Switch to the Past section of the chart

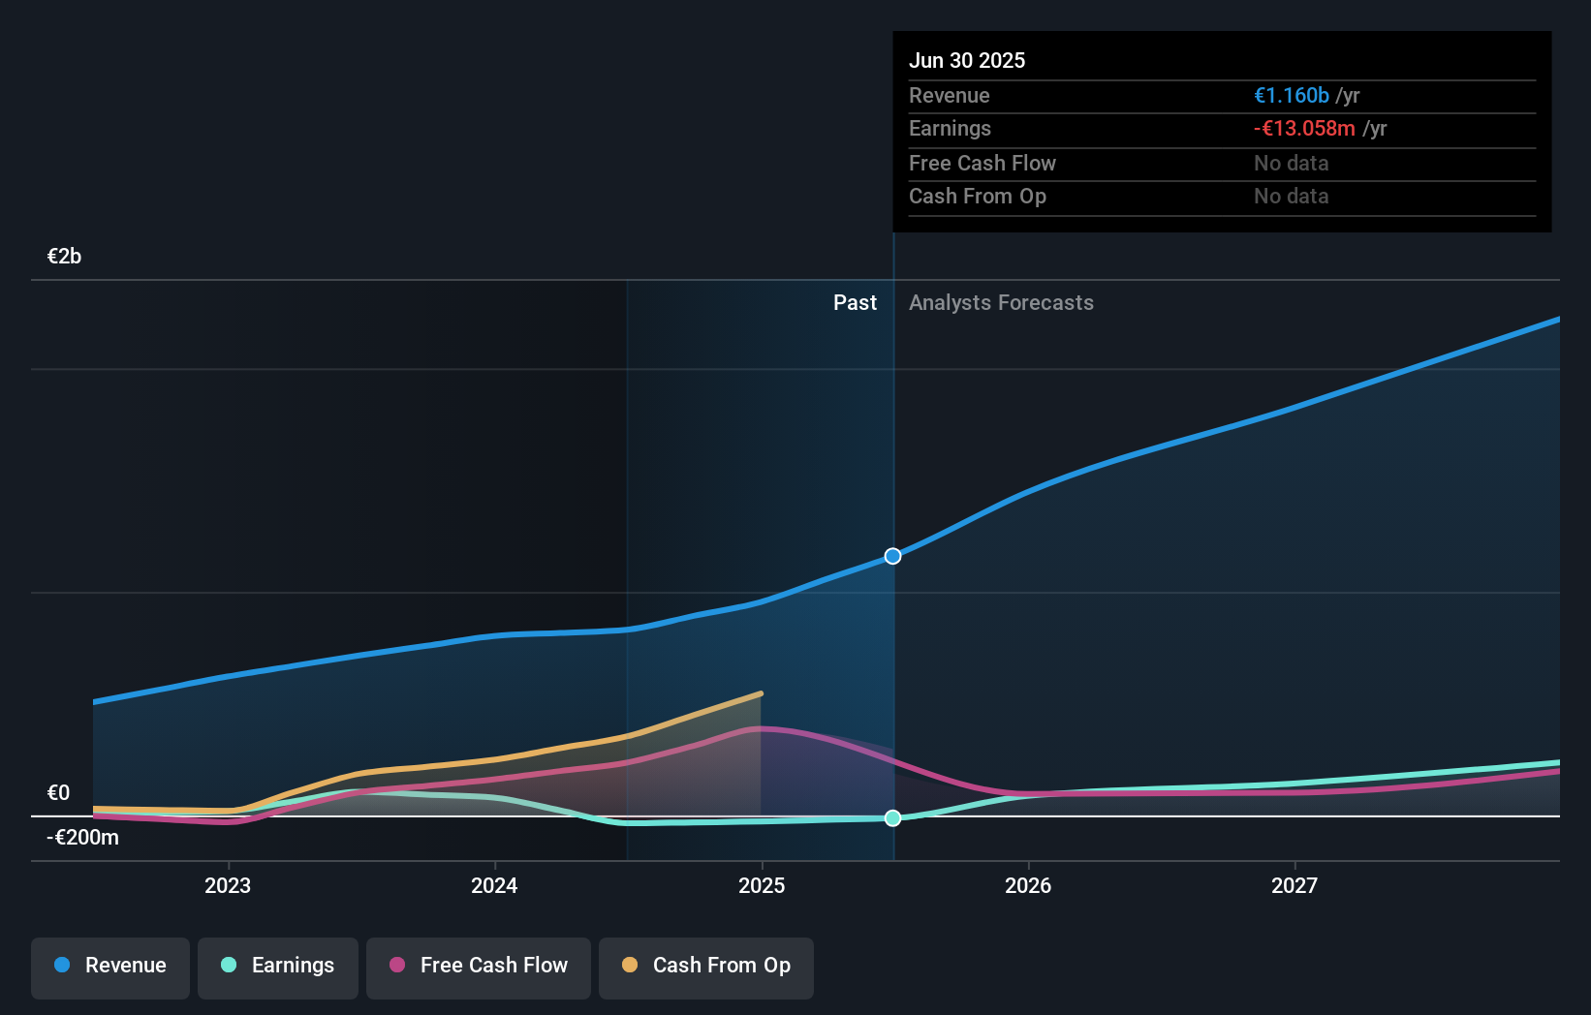coord(855,302)
